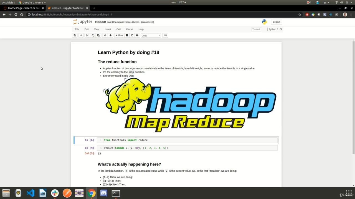355x199 pixels.
Task: Click the Logout button
Action: (x=276, y=22)
